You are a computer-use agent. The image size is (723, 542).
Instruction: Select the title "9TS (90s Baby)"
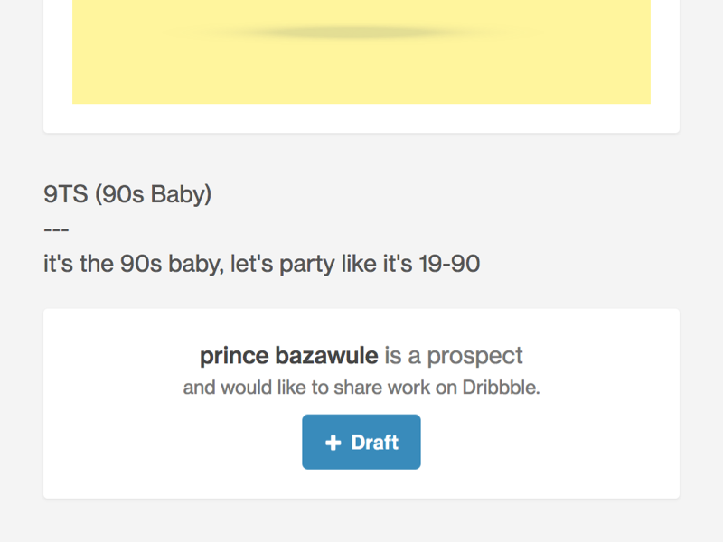127,194
